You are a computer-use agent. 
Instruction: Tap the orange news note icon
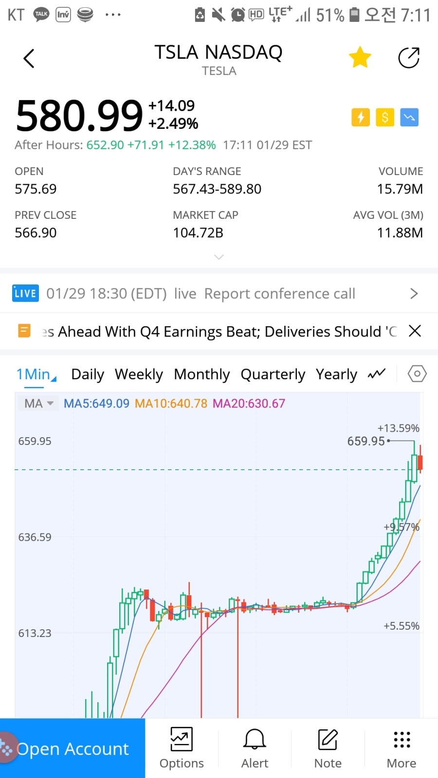(x=24, y=331)
